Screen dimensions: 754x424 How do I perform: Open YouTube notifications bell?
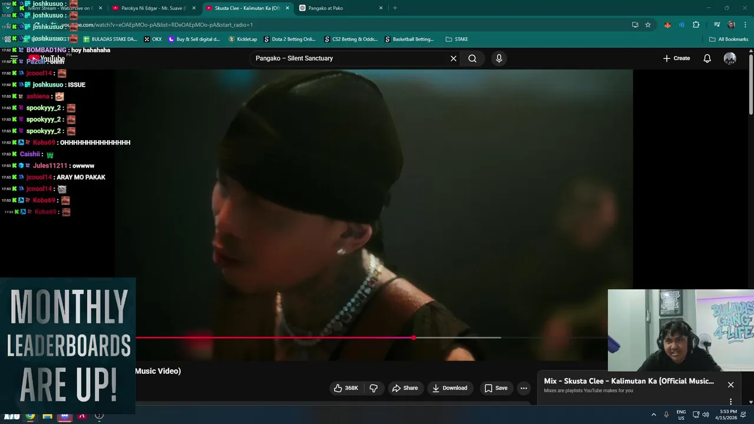(x=707, y=58)
